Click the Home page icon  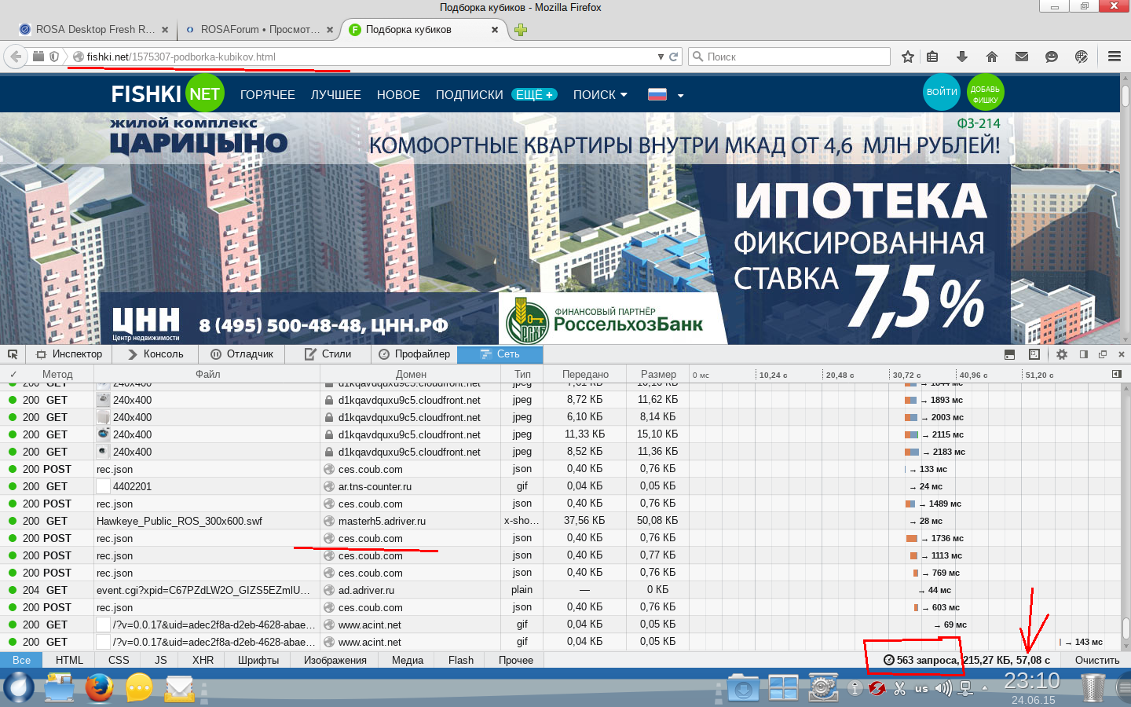992,57
